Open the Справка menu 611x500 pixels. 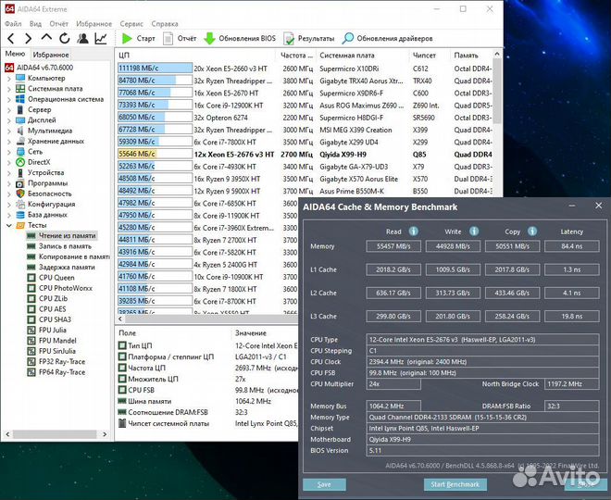[x=165, y=24]
